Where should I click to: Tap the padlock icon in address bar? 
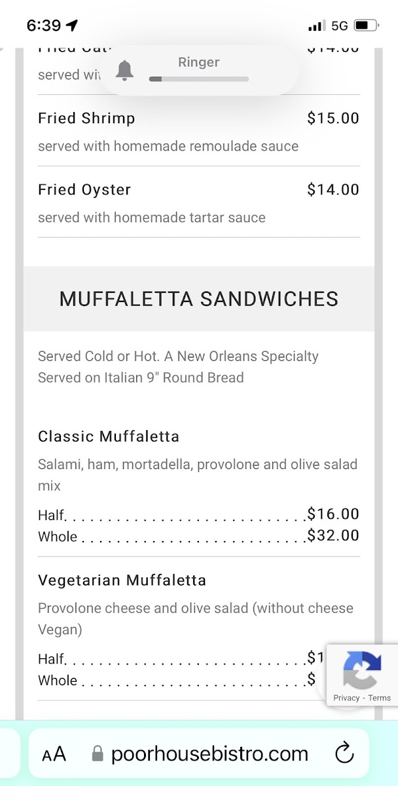(x=98, y=754)
